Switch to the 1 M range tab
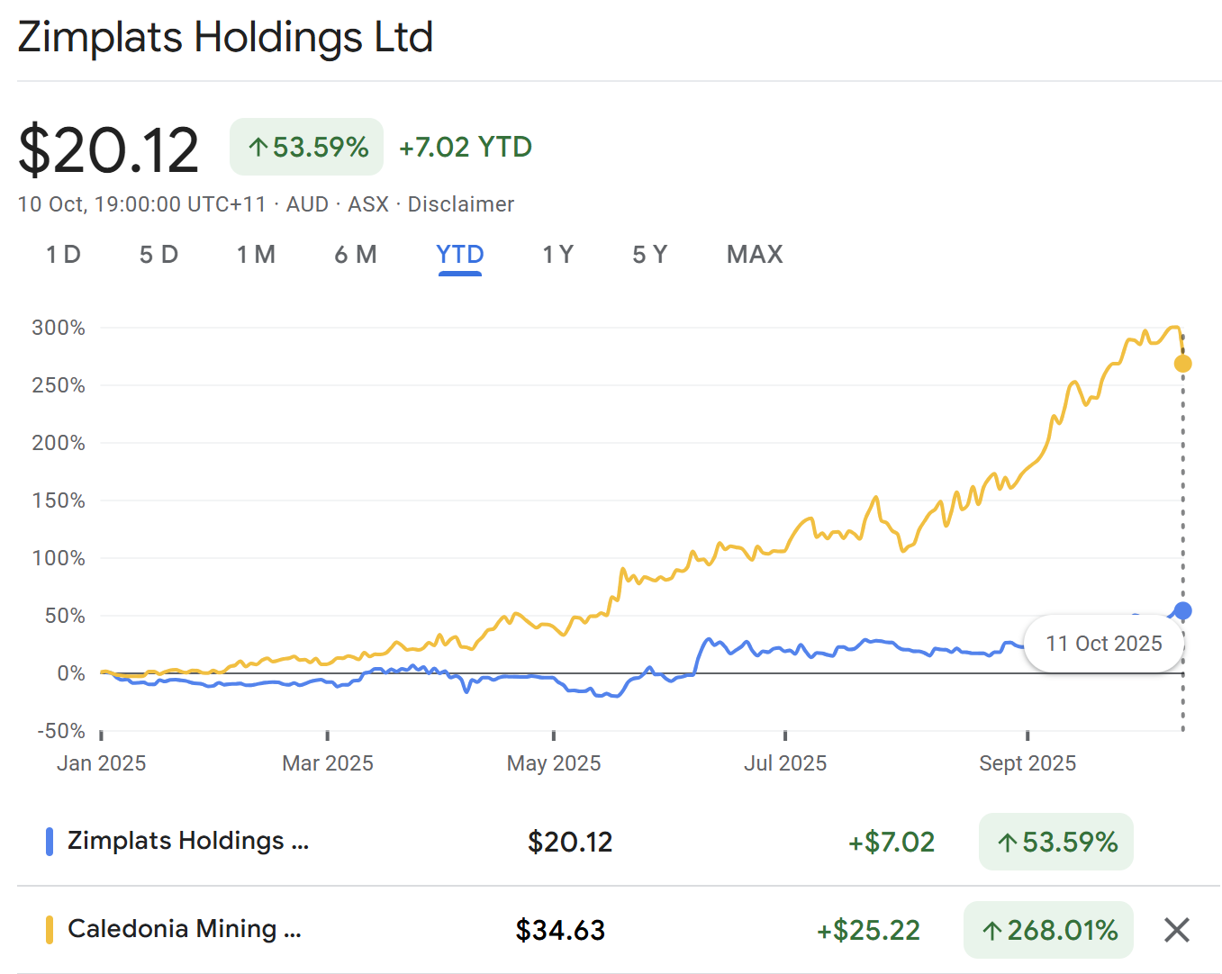 pos(256,255)
